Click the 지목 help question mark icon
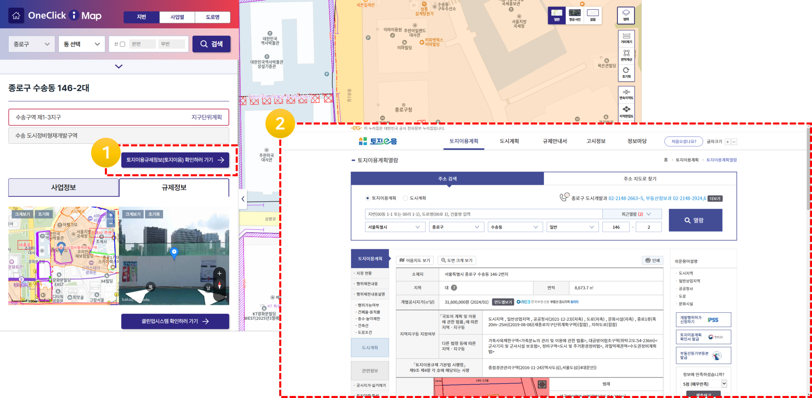The width and height of the screenshot is (812, 398). [x=454, y=288]
